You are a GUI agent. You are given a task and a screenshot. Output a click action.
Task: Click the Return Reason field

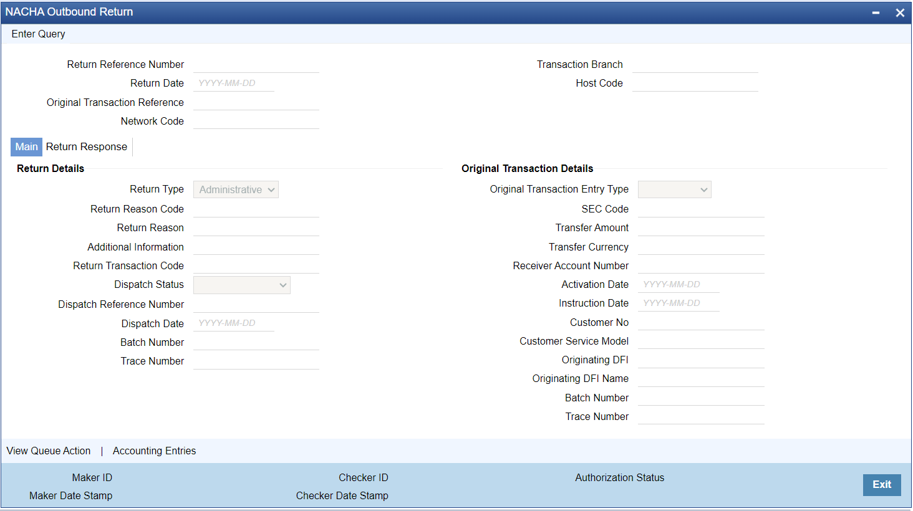coord(256,228)
